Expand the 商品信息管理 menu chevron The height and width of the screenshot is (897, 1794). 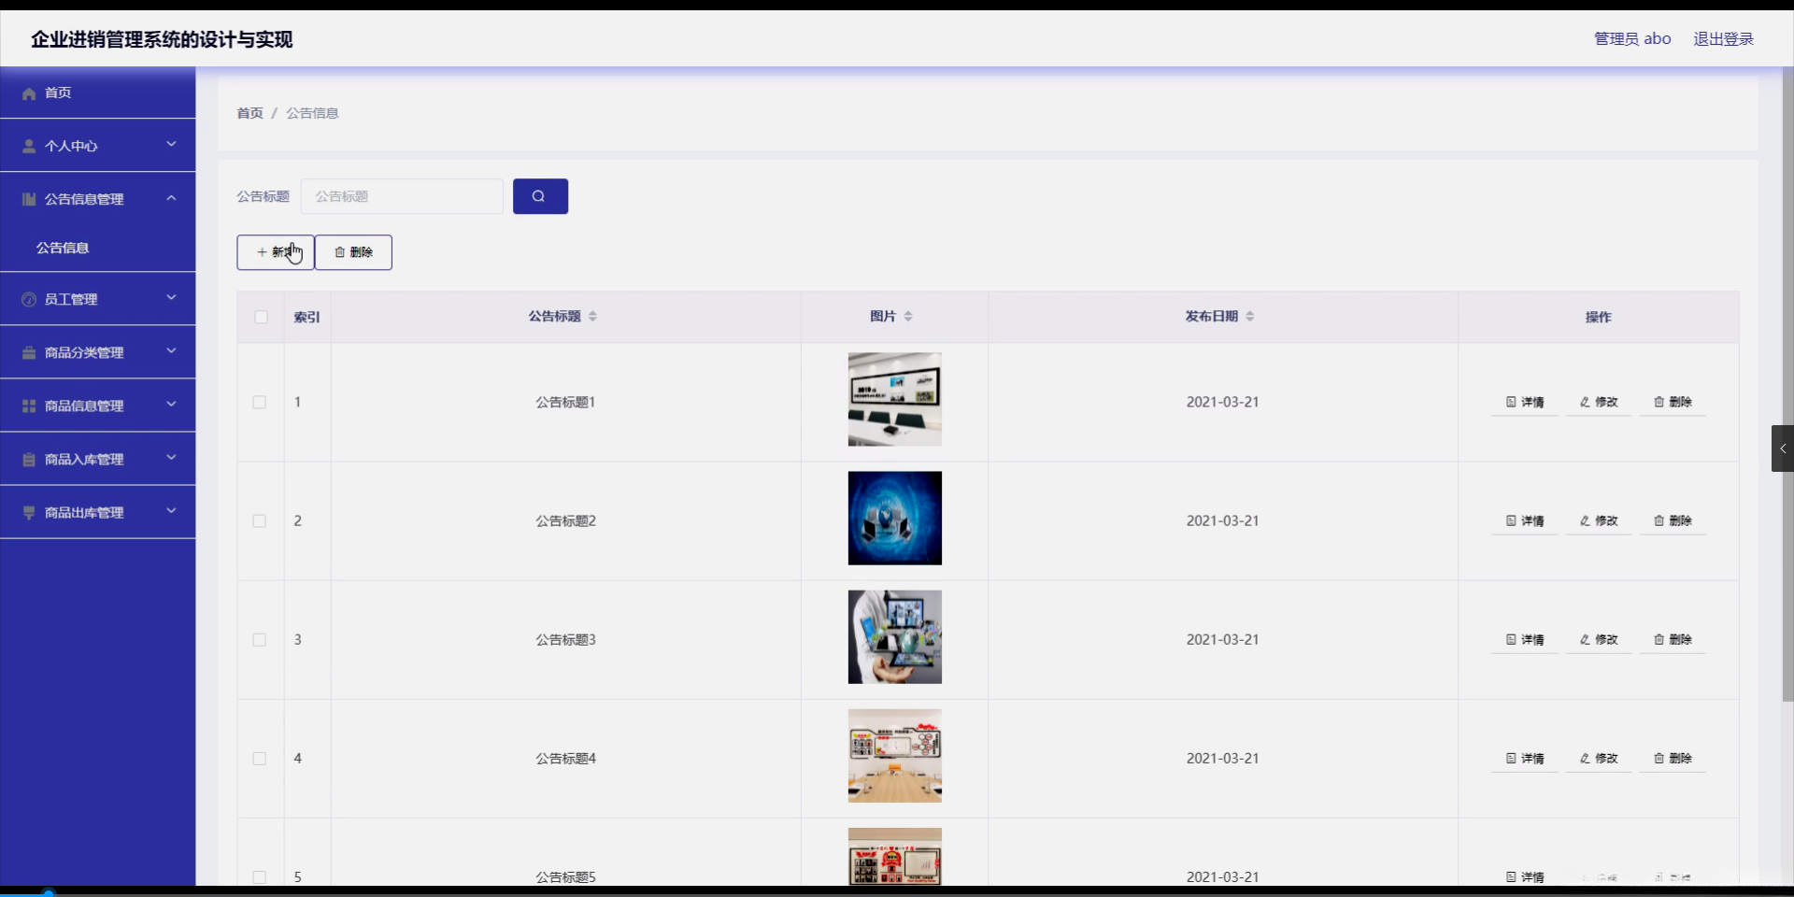(x=171, y=404)
